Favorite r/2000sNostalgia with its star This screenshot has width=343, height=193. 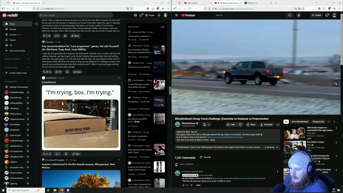(28, 92)
